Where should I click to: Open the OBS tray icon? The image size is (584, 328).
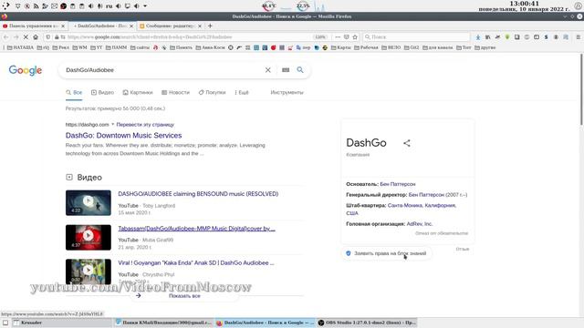pyautogui.click(x=63, y=6)
